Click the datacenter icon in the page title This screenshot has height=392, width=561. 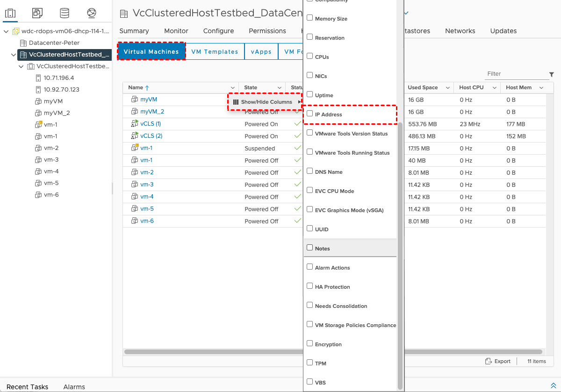click(124, 13)
